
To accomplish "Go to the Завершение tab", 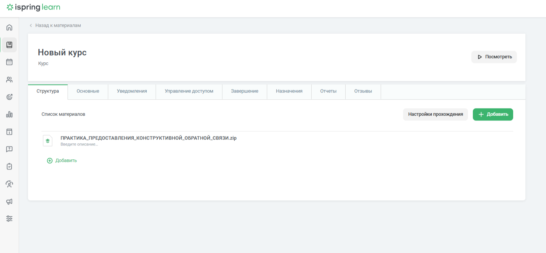I will click(244, 91).
